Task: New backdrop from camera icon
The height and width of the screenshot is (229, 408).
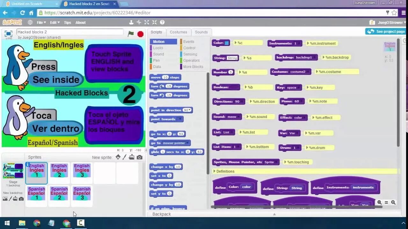Action: pos(21,199)
